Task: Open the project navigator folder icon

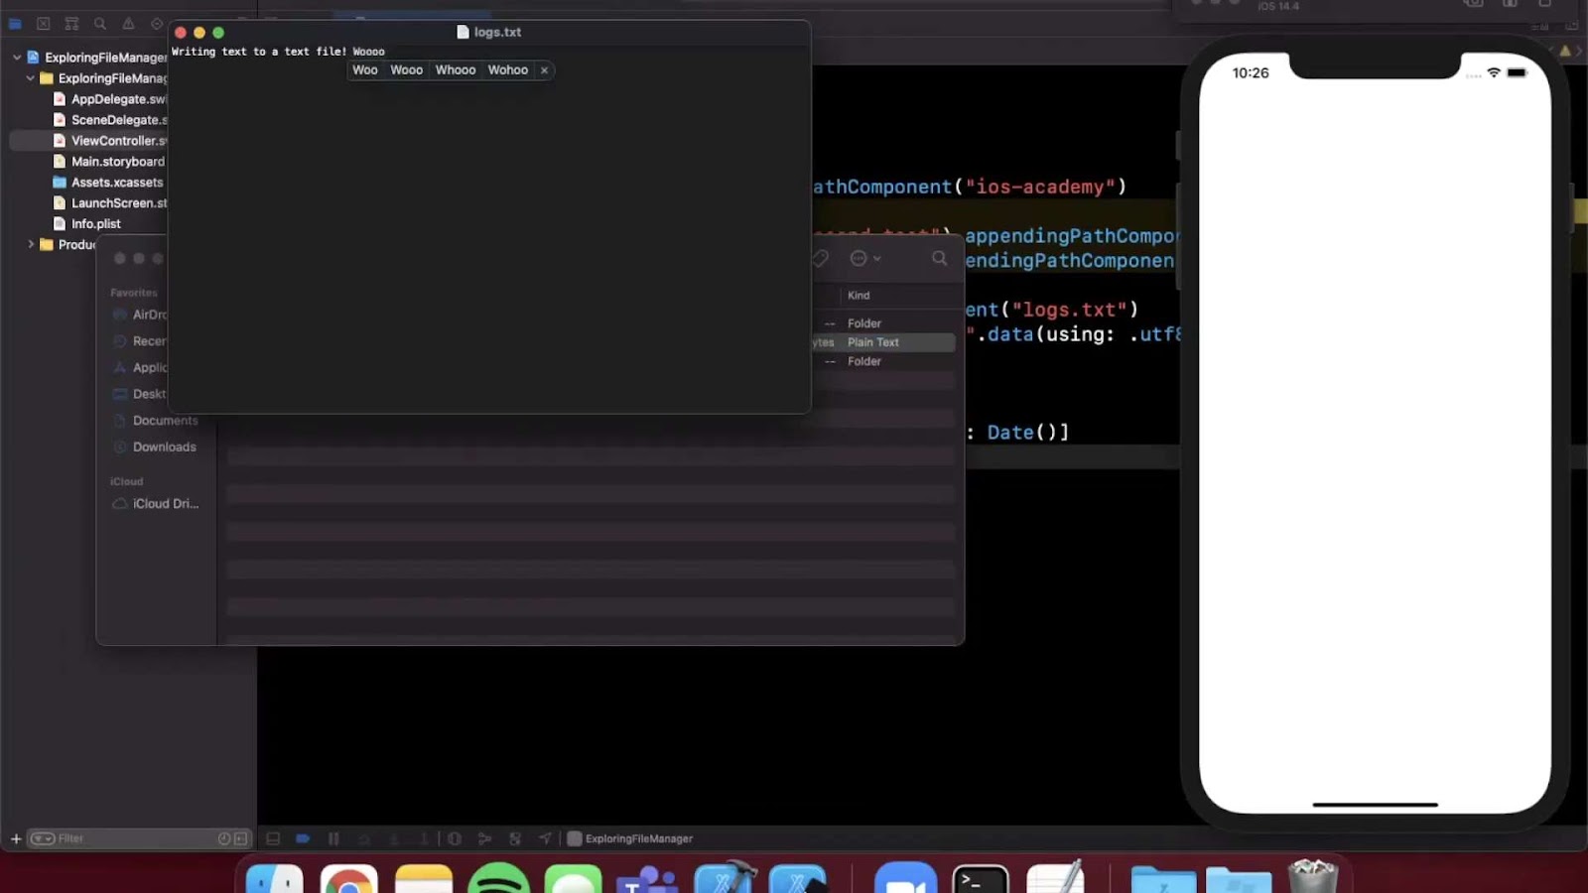Action: coord(15,23)
